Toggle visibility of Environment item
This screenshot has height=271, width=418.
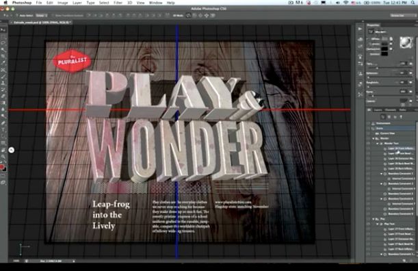(x=369, y=123)
